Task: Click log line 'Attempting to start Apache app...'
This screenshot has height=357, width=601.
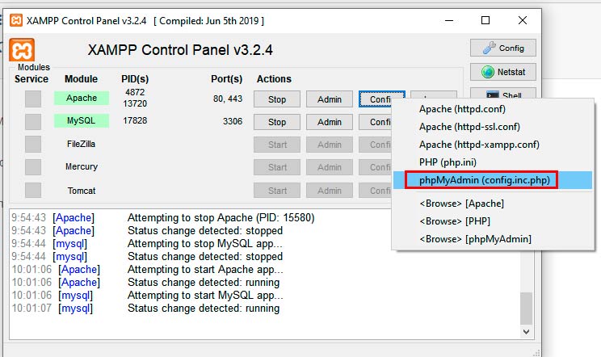Action: [x=205, y=269]
